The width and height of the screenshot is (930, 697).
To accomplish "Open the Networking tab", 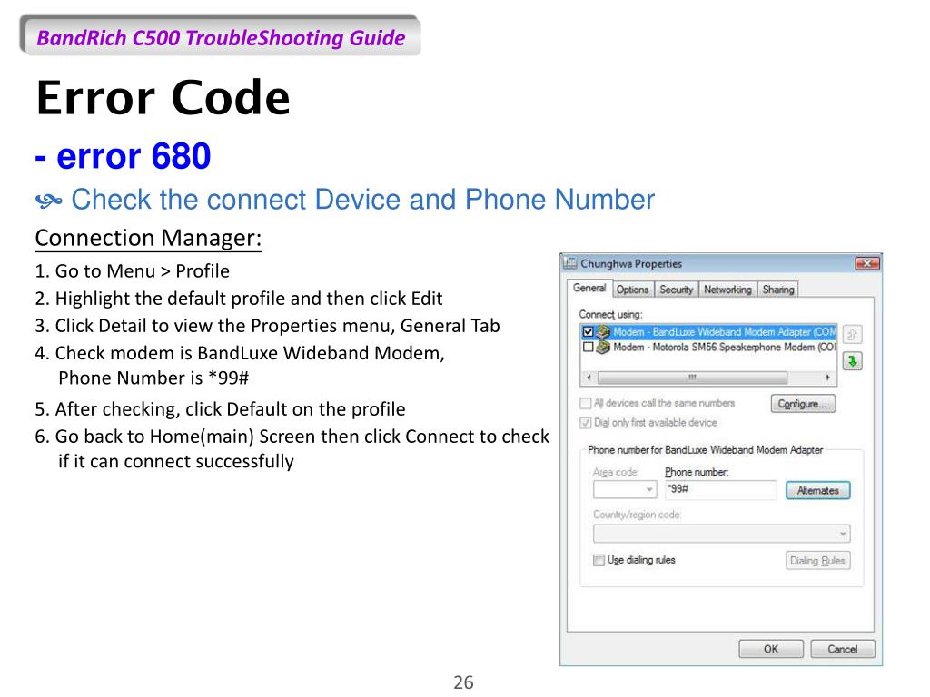I will [727, 290].
